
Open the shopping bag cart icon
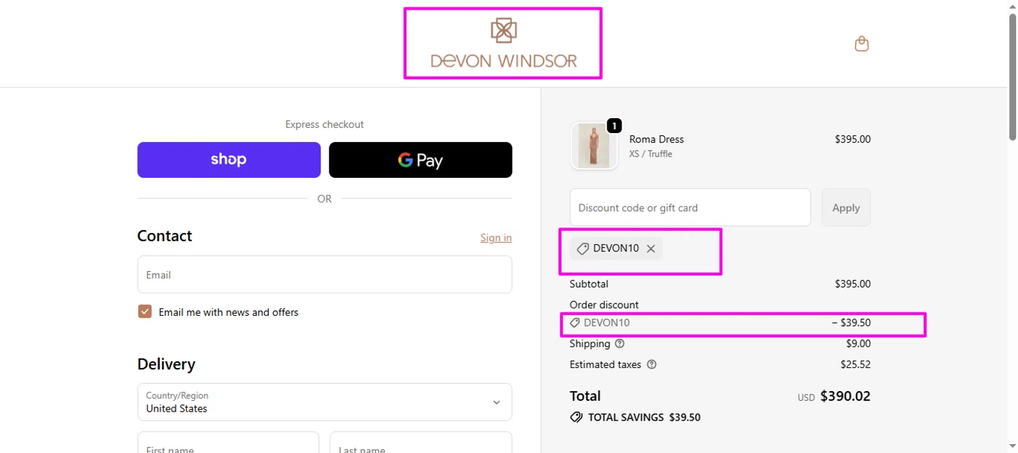tap(861, 44)
